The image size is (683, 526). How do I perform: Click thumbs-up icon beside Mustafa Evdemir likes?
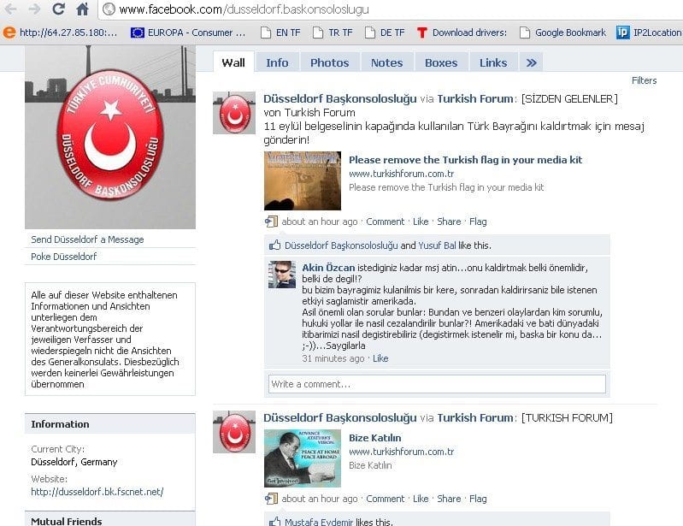274,521
